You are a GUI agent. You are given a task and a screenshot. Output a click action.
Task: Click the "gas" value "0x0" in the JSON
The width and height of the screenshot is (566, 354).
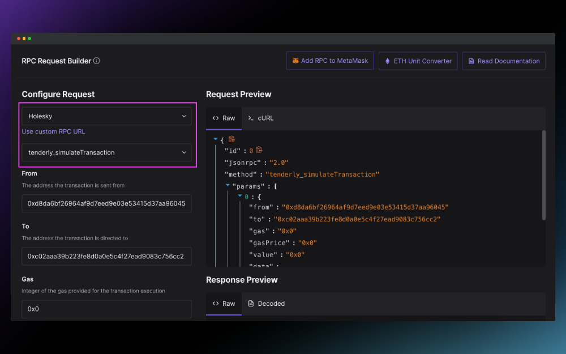coord(288,231)
